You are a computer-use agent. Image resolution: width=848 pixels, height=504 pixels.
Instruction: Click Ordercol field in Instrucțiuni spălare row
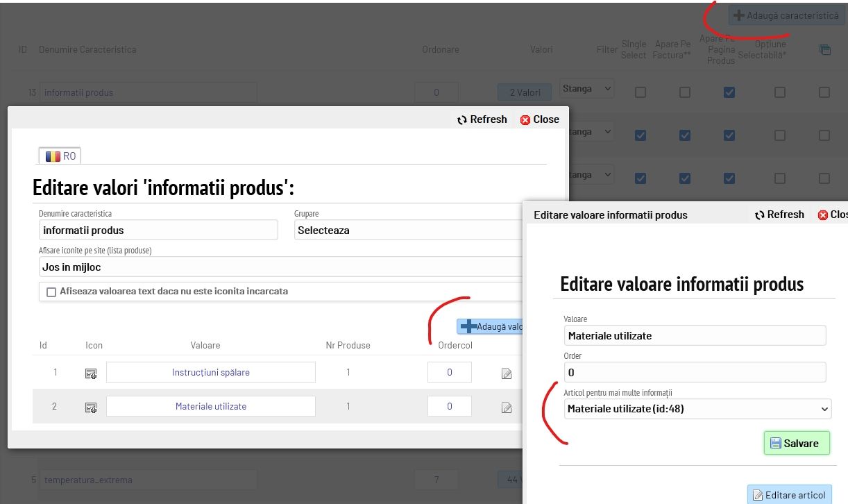point(450,372)
